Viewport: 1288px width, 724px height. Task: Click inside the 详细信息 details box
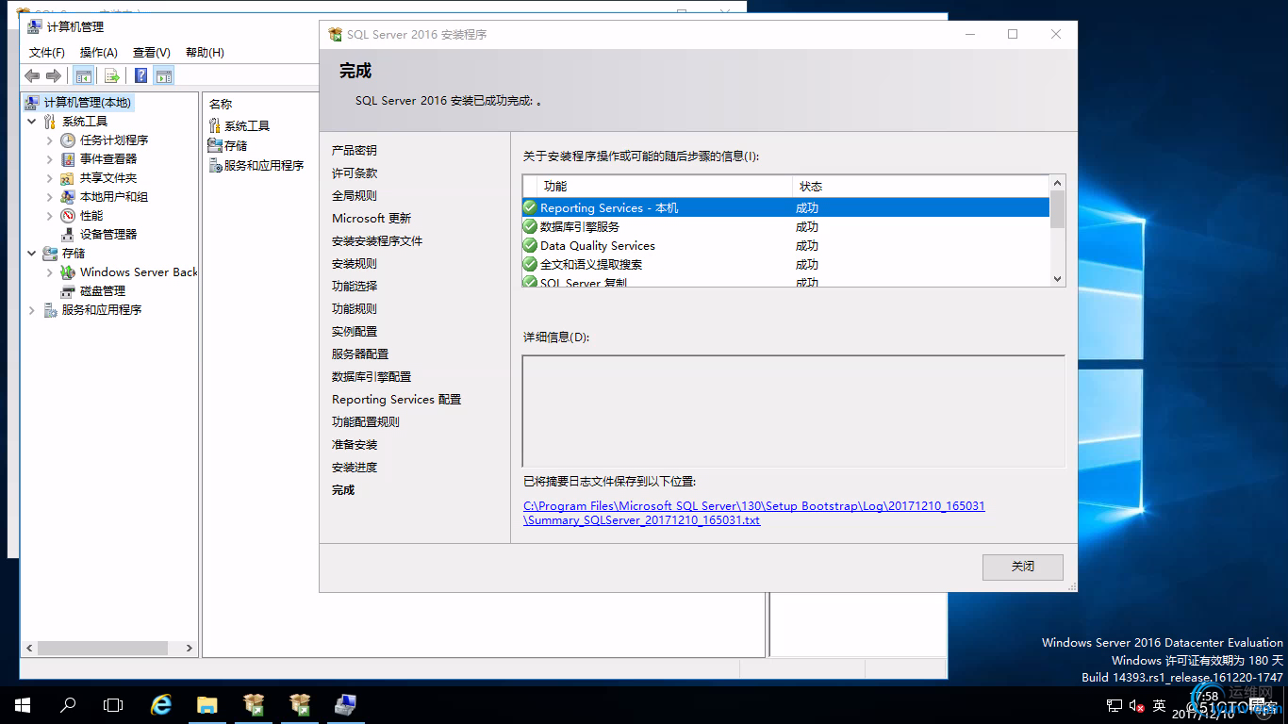tap(794, 411)
